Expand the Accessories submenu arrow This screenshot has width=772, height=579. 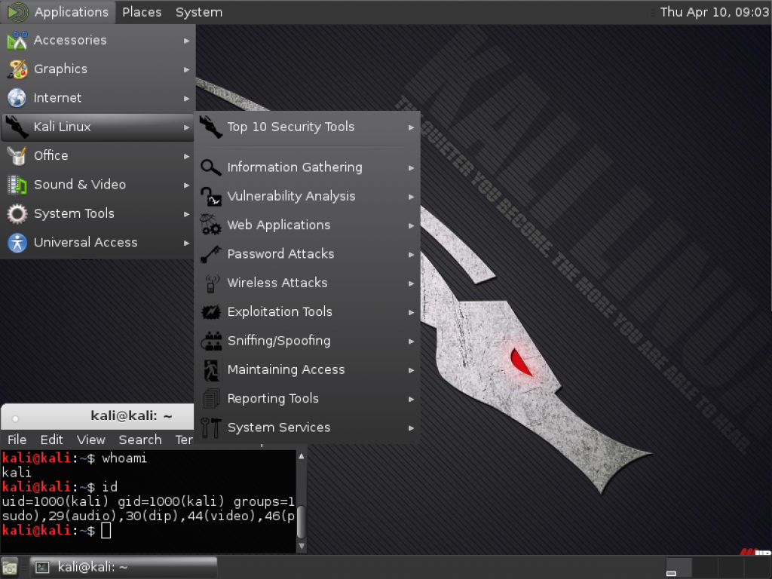click(x=186, y=40)
